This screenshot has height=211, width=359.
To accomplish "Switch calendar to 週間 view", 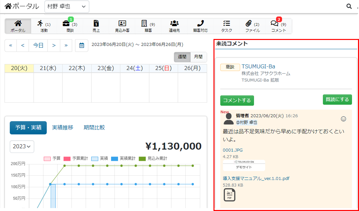I will 182,57.
